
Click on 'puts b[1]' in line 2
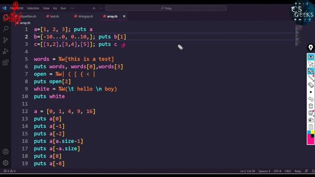pos(112,37)
